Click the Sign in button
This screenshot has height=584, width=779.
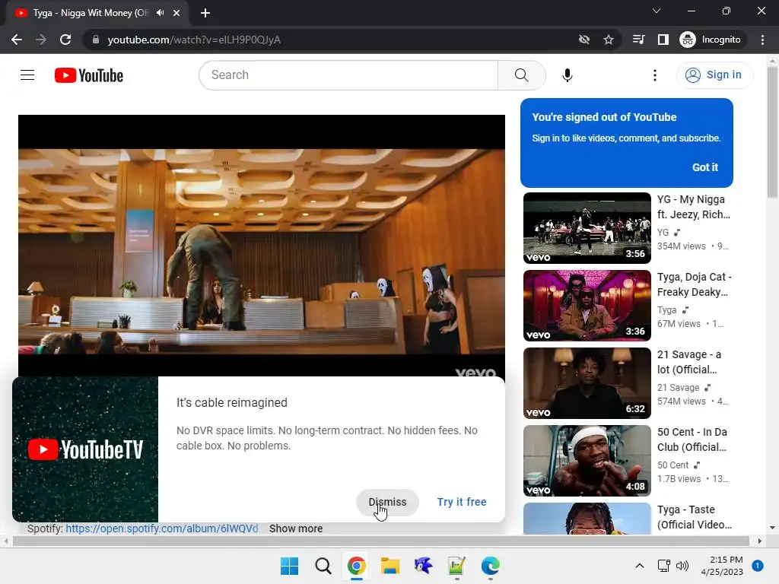point(714,75)
